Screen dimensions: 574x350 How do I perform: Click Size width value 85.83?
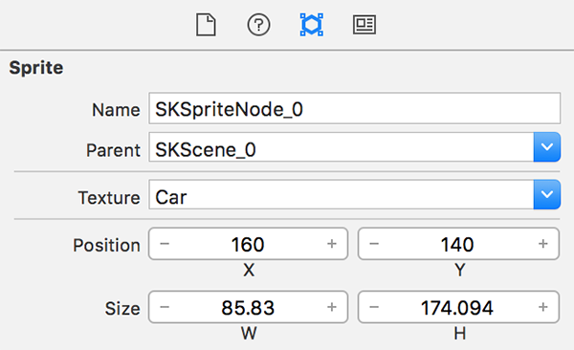coord(248,308)
